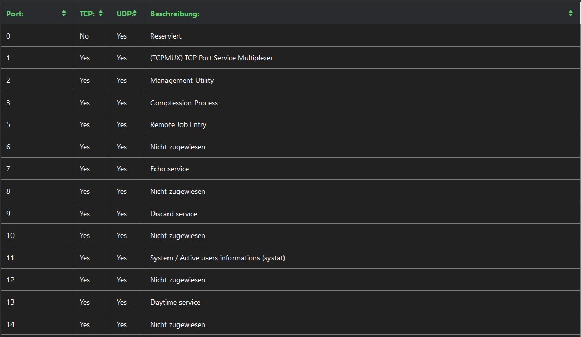The width and height of the screenshot is (581, 337).
Task: Click the TCP Yes value for port 13
Action: pos(84,302)
